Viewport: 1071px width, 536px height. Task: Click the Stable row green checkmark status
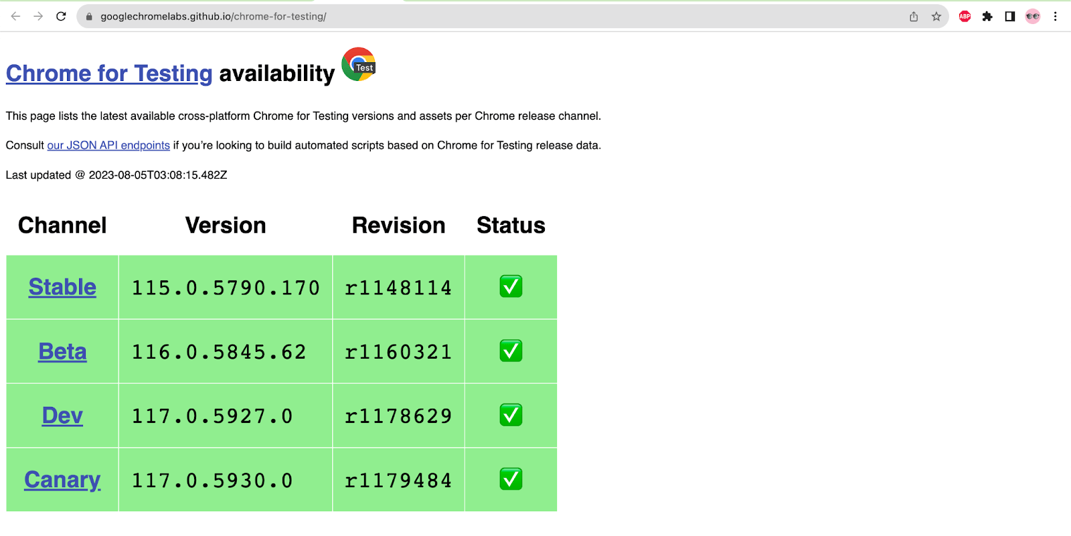(511, 286)
